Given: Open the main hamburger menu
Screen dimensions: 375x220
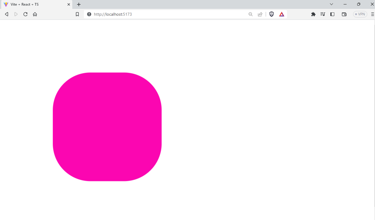Looking at the screenshot, I should point(372,14).
